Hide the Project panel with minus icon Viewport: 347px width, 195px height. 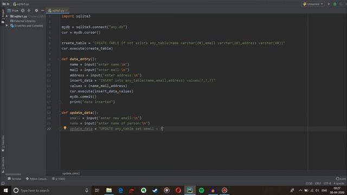(42, 10)
